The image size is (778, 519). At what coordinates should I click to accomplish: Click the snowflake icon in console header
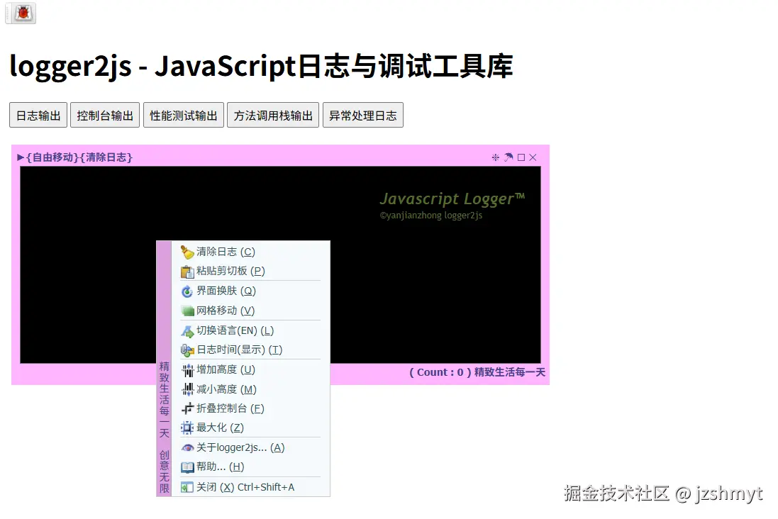(x=495, y=157)
